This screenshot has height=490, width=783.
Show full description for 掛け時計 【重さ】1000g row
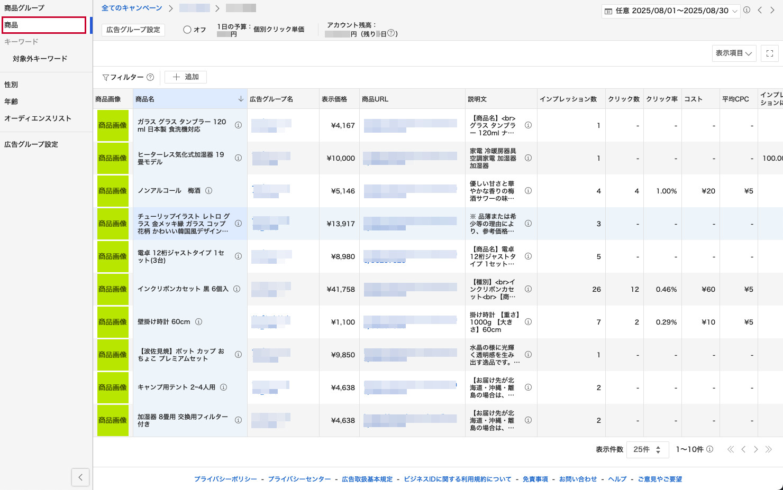(x=528, y=322)
